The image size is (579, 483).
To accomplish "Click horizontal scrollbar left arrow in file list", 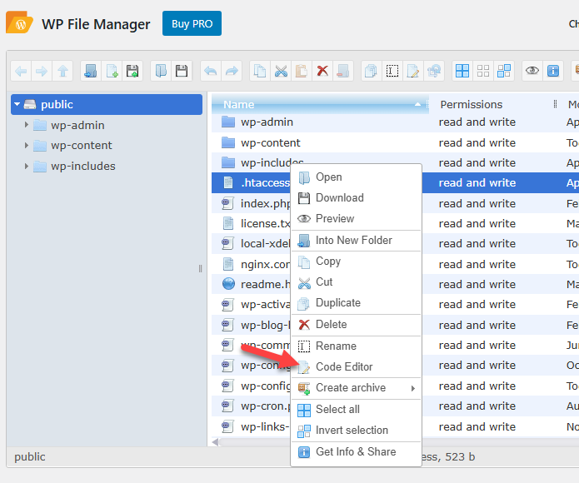I will tap(215, 442).
